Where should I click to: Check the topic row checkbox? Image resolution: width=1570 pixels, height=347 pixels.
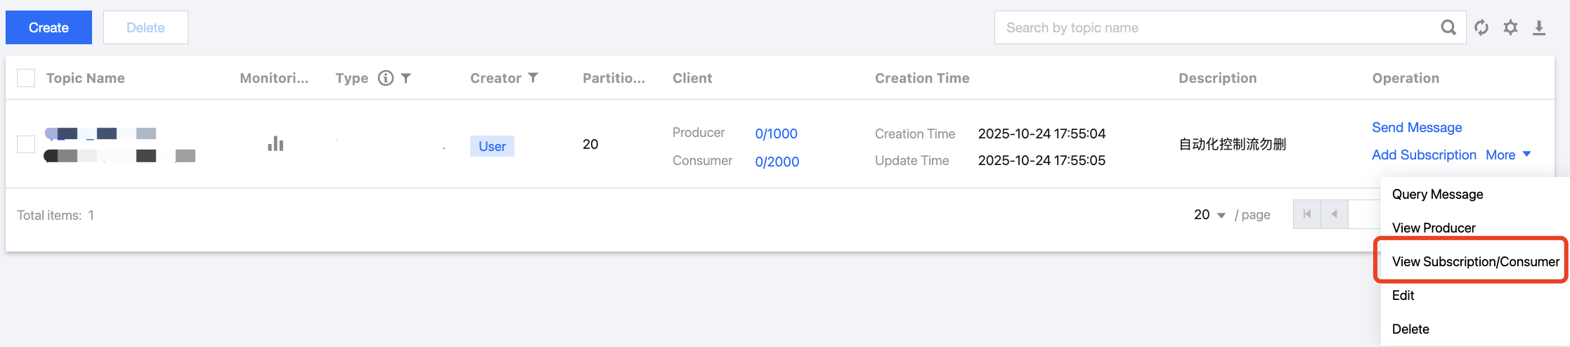pos(26,144)
